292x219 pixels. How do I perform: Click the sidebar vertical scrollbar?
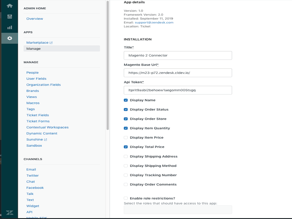pyautogui.click(x=108, y=66)
